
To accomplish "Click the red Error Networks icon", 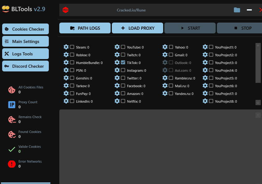I will pos(12,164).
